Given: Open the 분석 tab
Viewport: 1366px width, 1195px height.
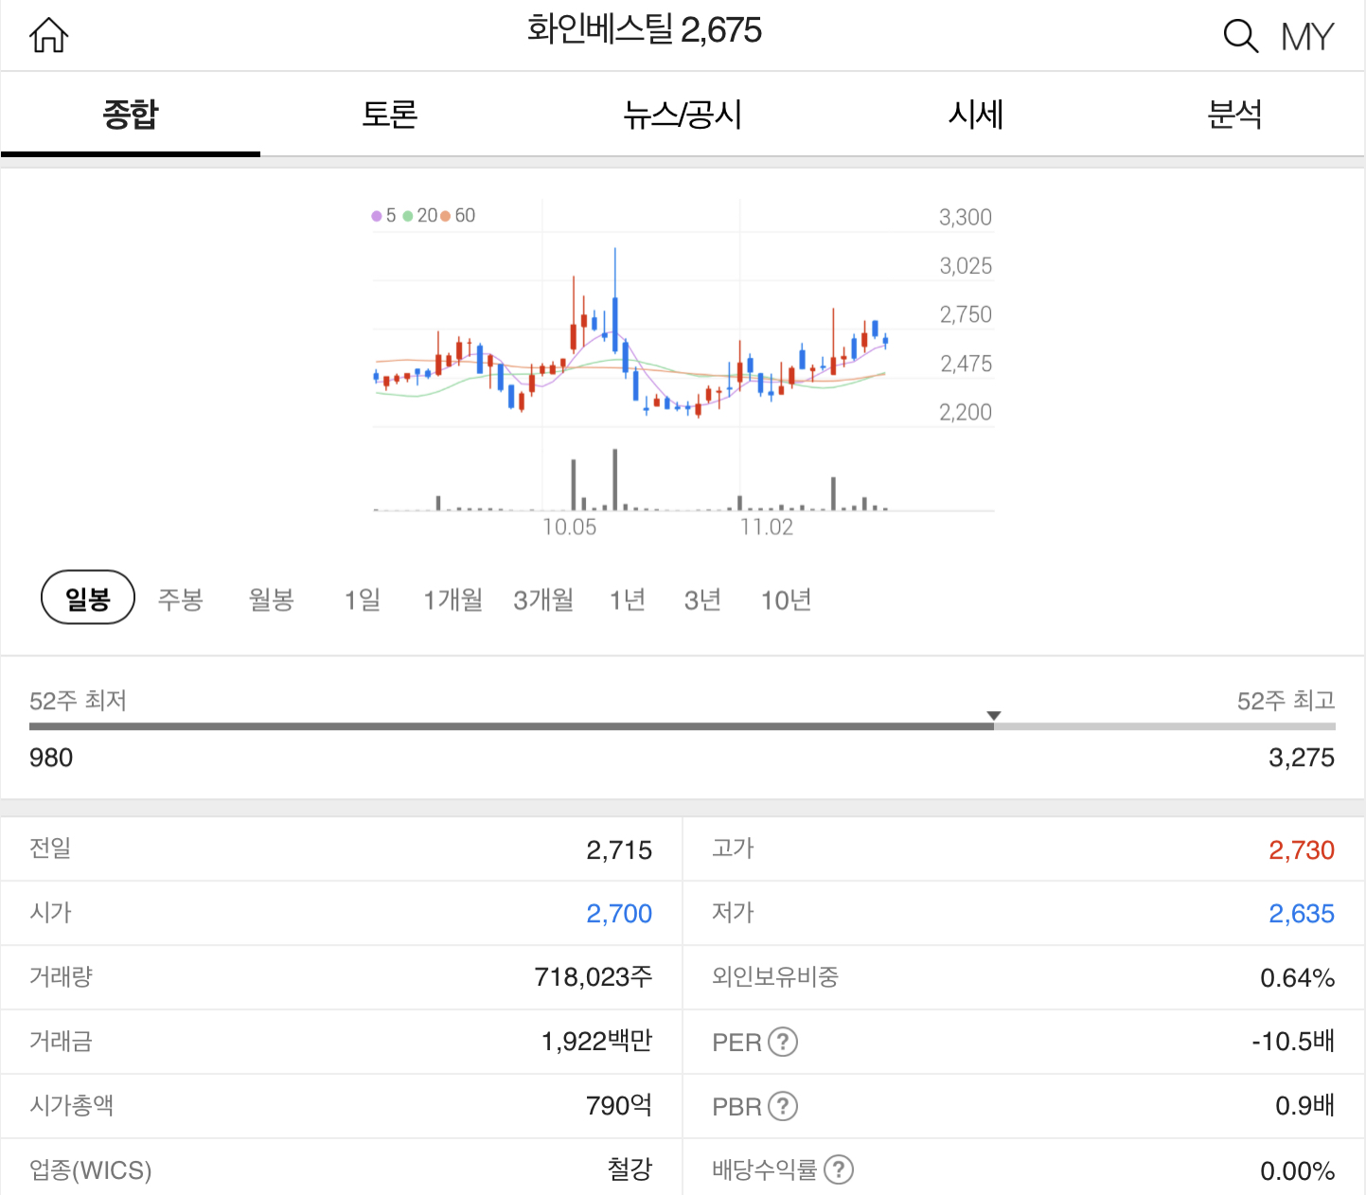Looking at the screenshot, I should (1235, 115).
